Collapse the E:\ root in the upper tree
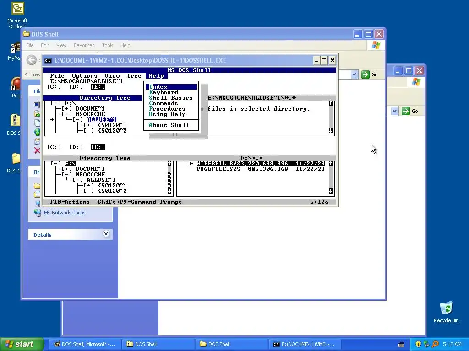Screen dimensions: 469x351 coord(55,103)
